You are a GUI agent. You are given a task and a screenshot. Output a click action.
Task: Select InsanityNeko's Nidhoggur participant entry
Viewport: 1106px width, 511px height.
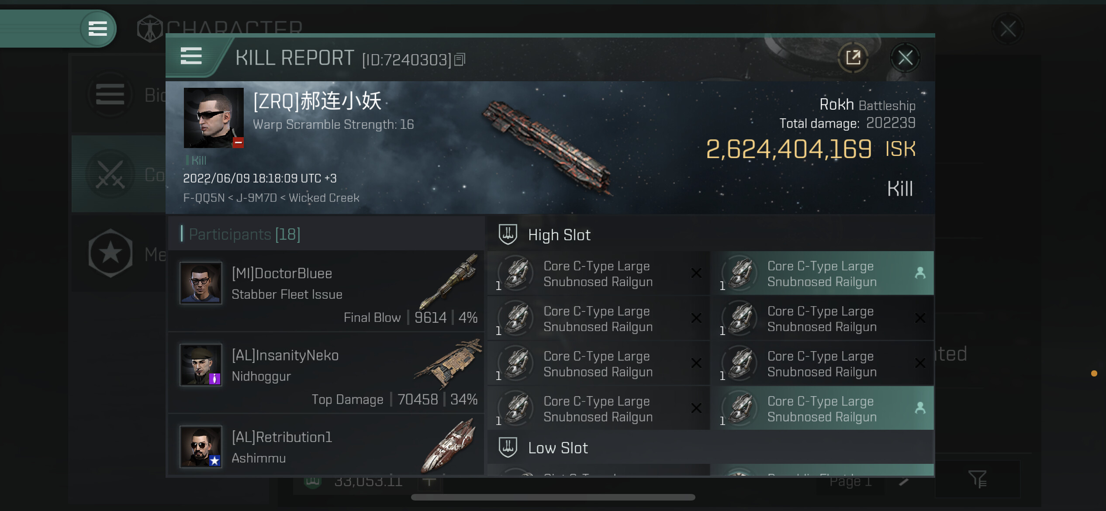tap(326, 372)
